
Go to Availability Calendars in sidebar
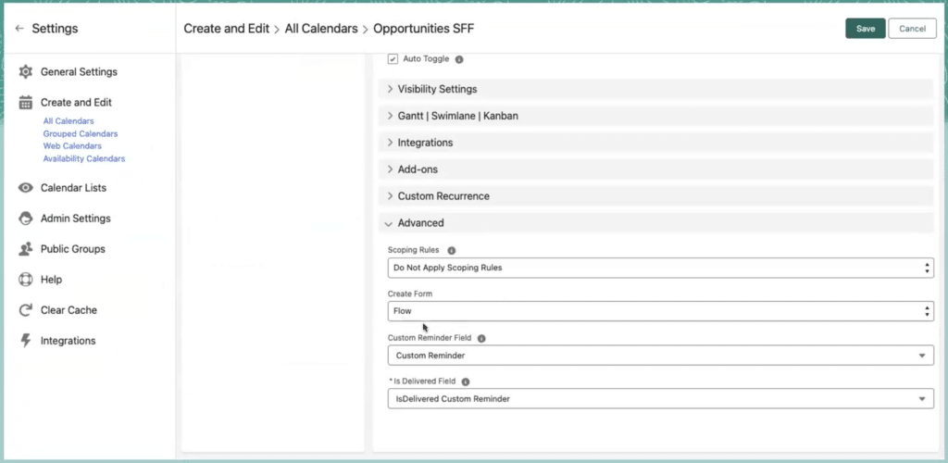point(84,159)
